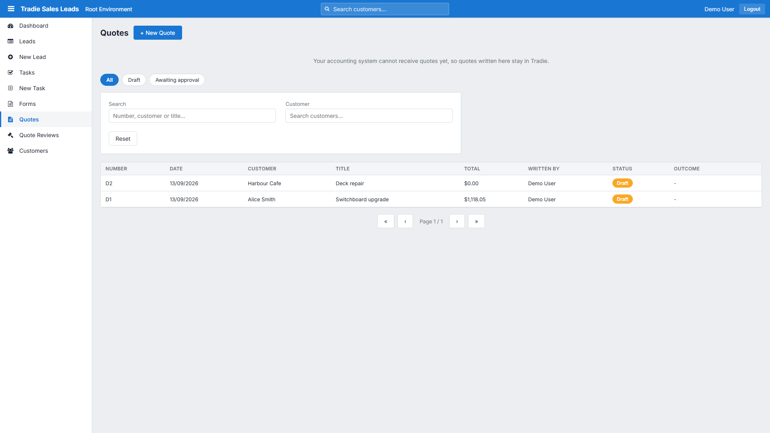
Task: Click the Tradie Sales Leads title
Action: pos(50,9)
